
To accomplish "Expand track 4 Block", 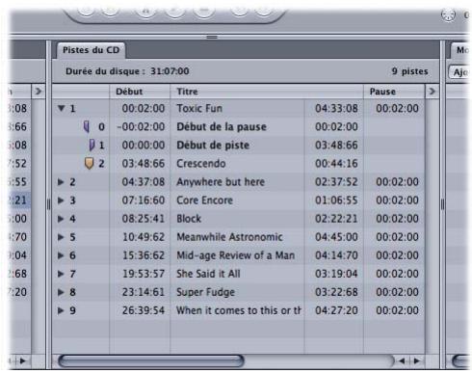I will click(x=61, y=219).
